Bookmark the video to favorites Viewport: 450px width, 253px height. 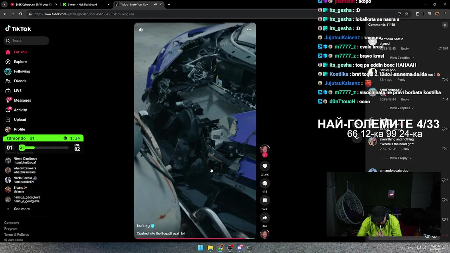point(265,200)
